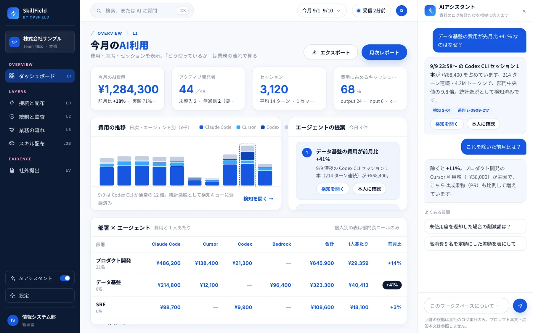The width and height of the screenshot is (533, 333).
Task: Click the box icon beside スキル配布
Action: (x=12, y=143)
